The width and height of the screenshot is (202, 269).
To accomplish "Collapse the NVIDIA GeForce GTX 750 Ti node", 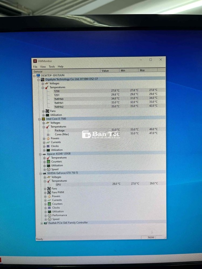I will 41,174.
